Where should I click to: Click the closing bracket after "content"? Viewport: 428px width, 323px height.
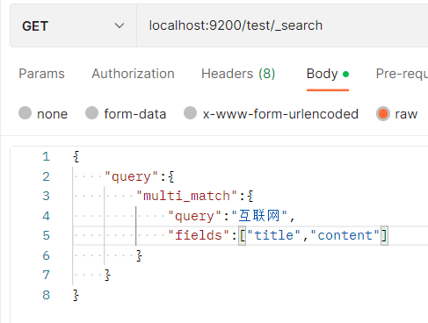click(x=384, y=235)
